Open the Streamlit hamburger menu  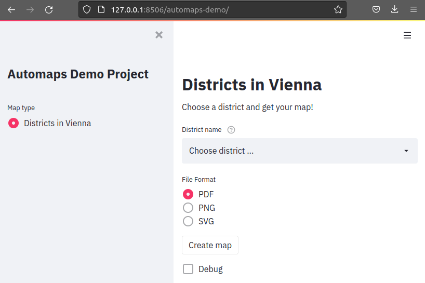click(x=407, y=35)
